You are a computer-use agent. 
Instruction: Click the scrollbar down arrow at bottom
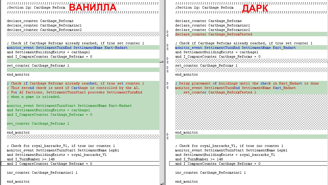click(x=161, y=184)
